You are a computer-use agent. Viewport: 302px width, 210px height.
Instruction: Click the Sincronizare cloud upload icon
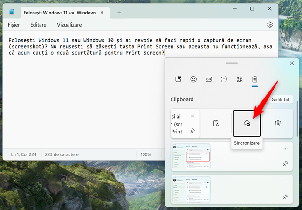tap(247, 123)
